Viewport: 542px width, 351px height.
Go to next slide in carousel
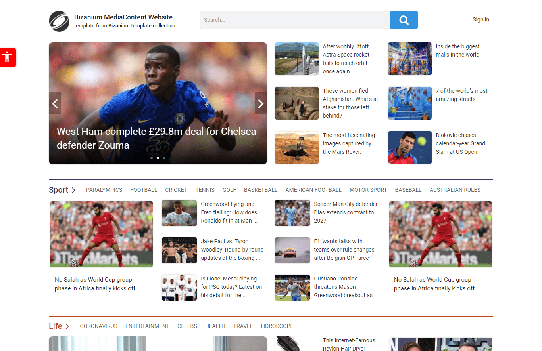coord(261,103)
